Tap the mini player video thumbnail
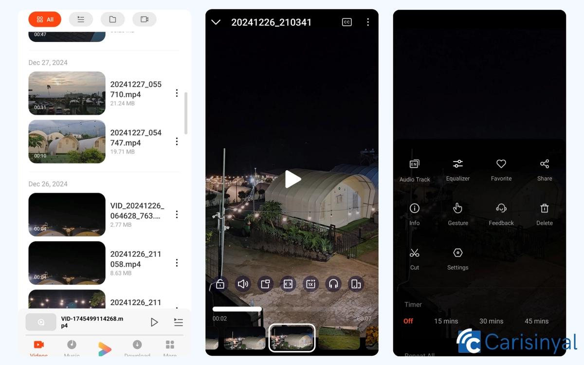Image resolution: width=584 pixels, height=365 pixels. coord(41,322)
